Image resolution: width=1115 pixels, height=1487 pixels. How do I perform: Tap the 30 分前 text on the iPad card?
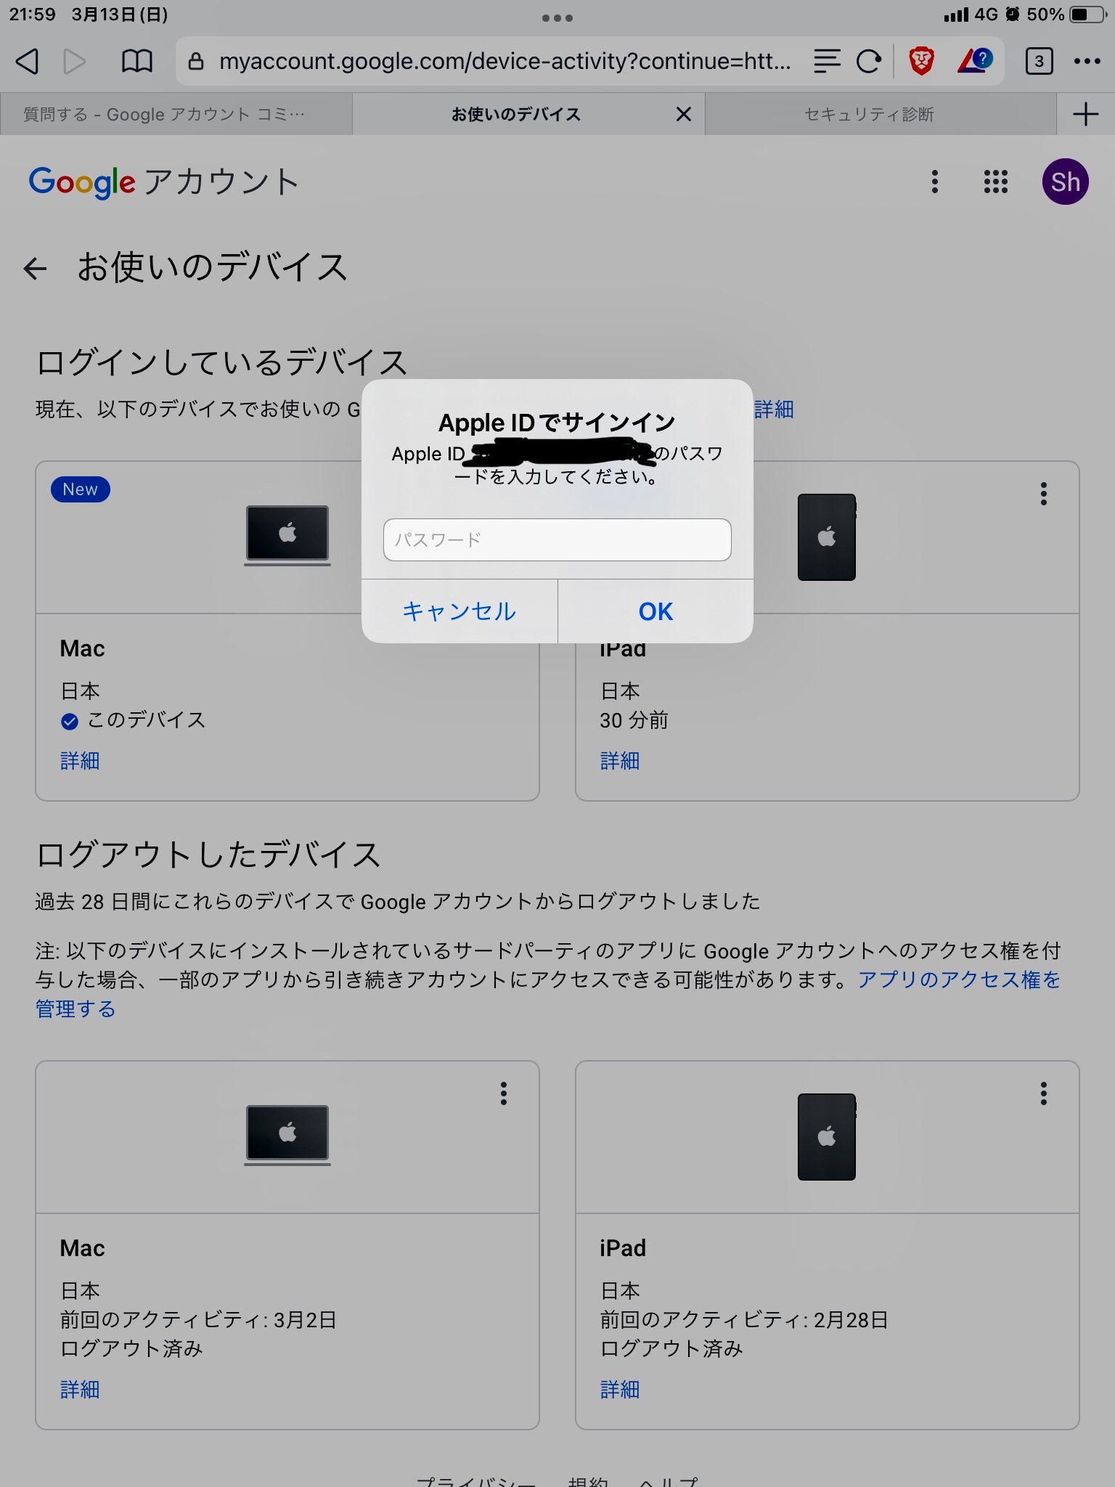point(634,720)
